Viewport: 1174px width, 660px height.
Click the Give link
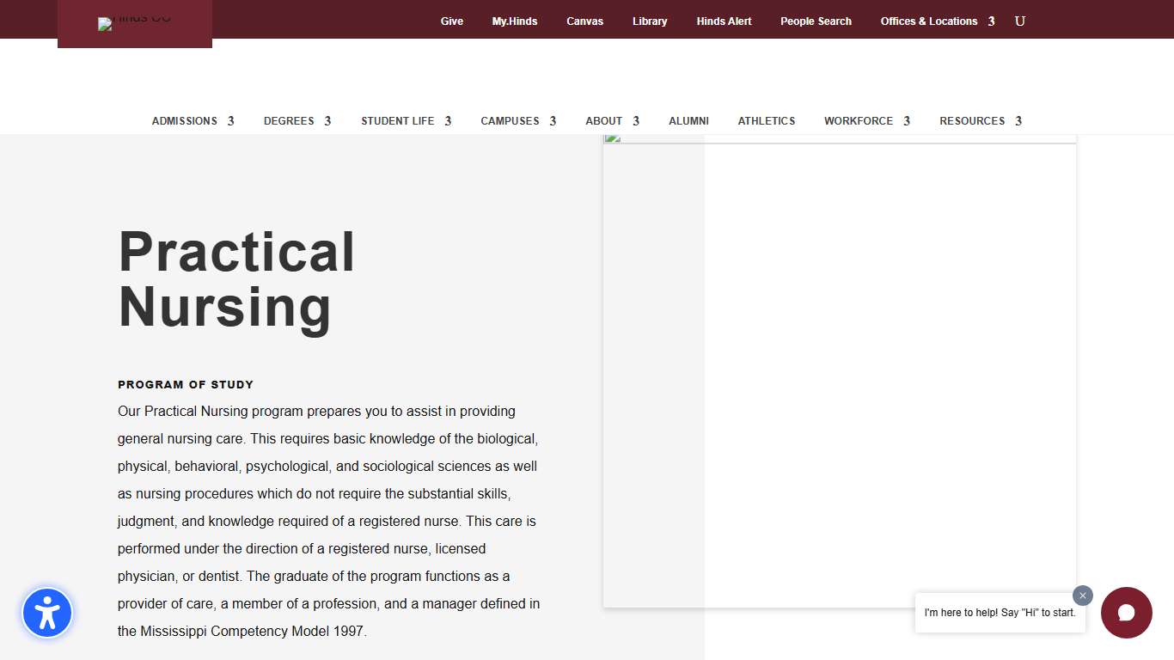pos(452,21)
